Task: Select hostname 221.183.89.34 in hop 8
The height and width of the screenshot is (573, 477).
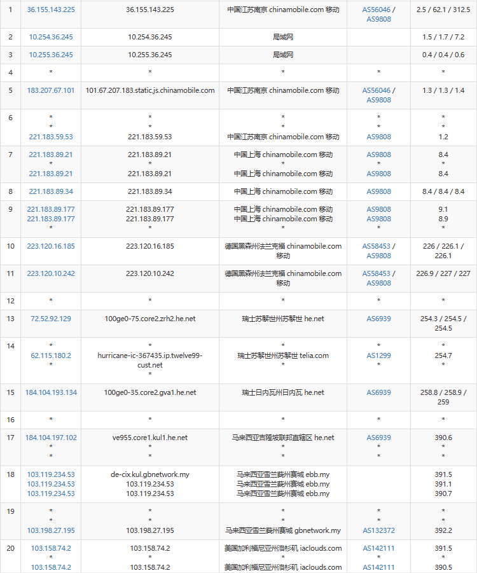Action: (x=150, y=191)
